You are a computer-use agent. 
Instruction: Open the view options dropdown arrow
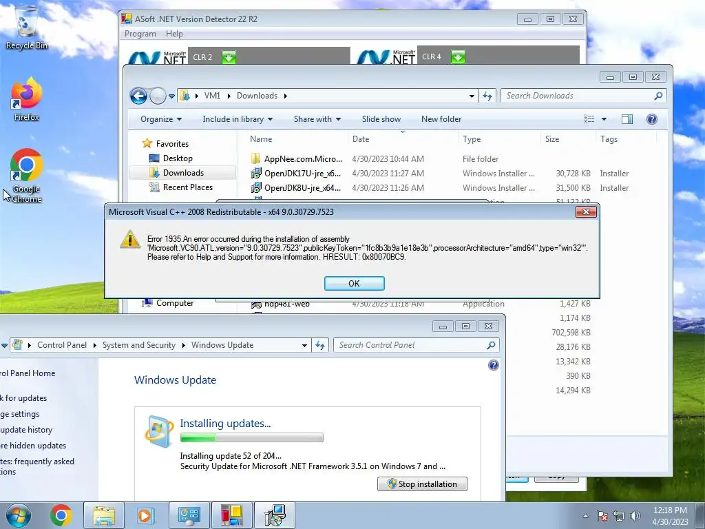(604, 119)
